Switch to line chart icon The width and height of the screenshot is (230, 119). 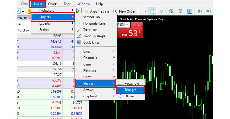coord(162,11)
